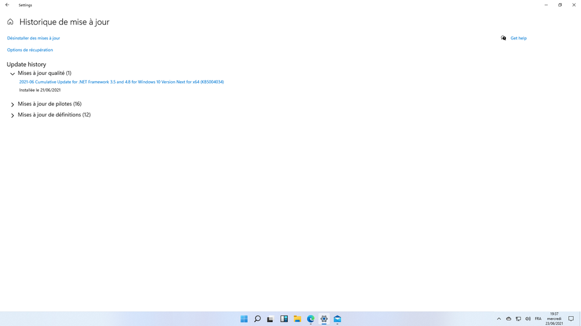Expand Mises à jour de définitions (12)
The image size is (581, 326).
click(x=13, y=115)
